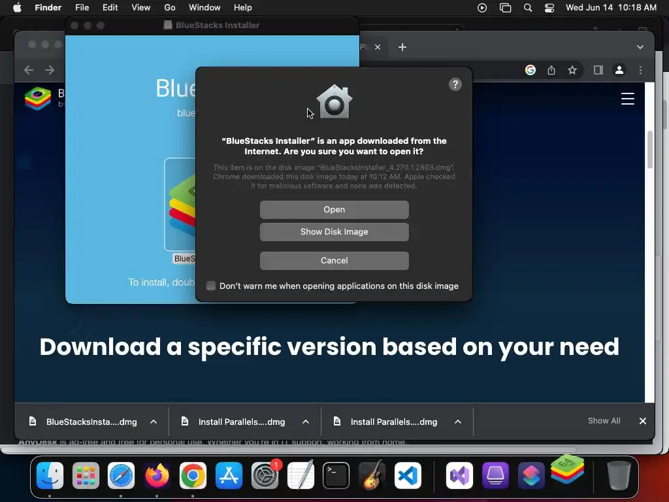Click the Chrome page vertical scrollbar

650,150
